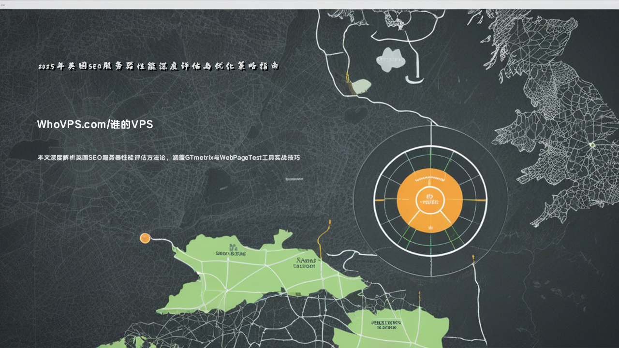Open the WhoVPS.com/谁的VPS link text
The width and height of the screenshot is (619, 348).
pos(95,125)
